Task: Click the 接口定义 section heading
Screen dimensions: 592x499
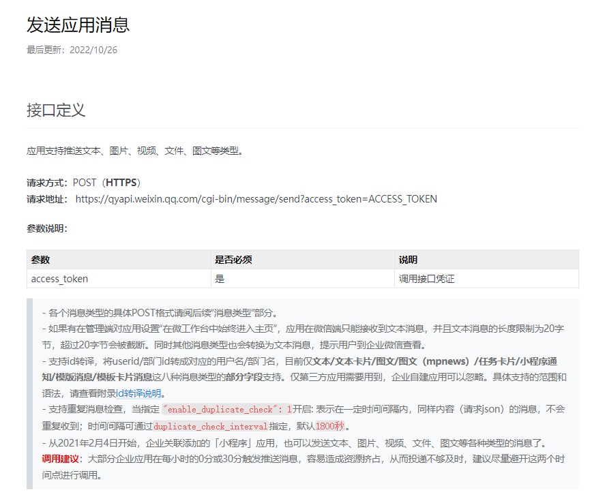Action: pos(56,110)
